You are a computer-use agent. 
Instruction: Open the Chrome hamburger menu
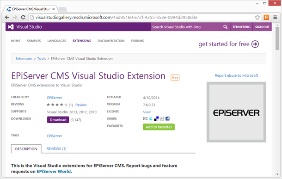point(275,17)
